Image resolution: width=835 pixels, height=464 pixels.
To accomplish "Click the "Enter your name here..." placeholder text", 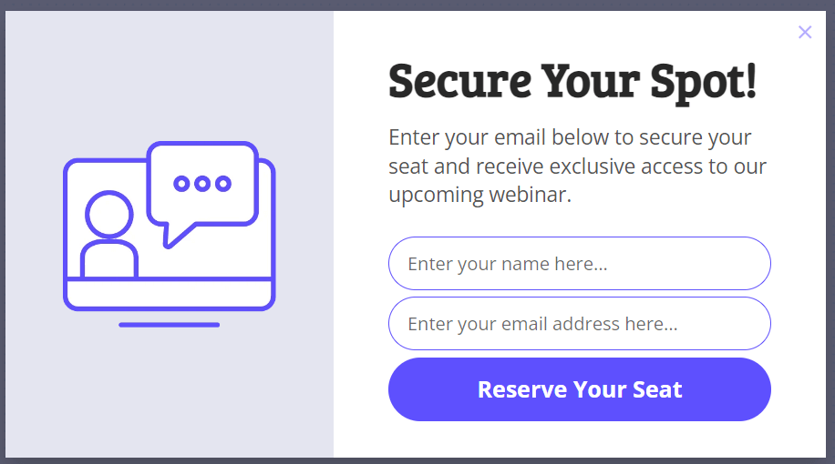I will point(507,264).
